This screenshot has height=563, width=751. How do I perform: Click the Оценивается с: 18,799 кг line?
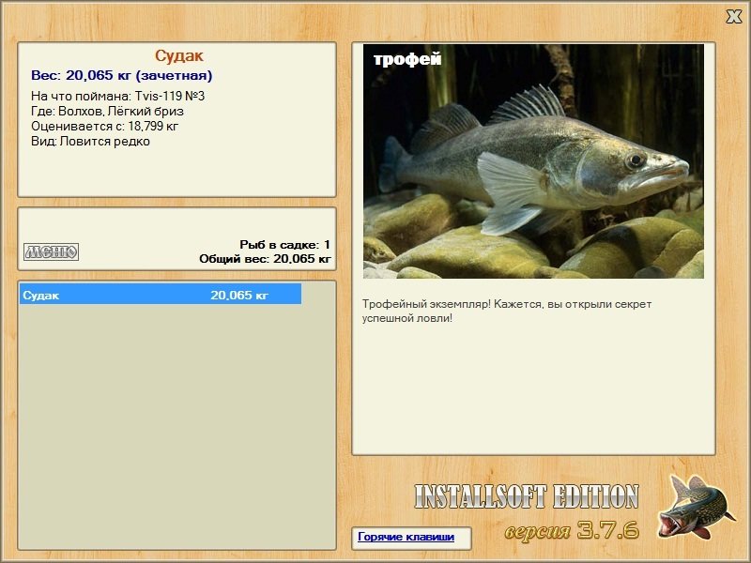(105, 127)
